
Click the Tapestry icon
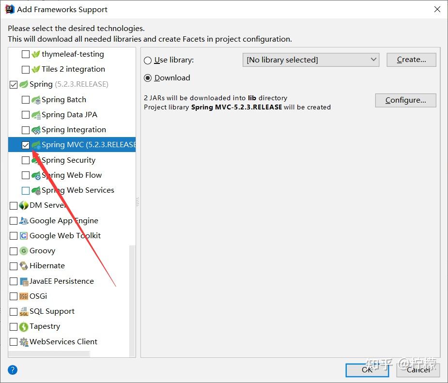click(24, 327)
